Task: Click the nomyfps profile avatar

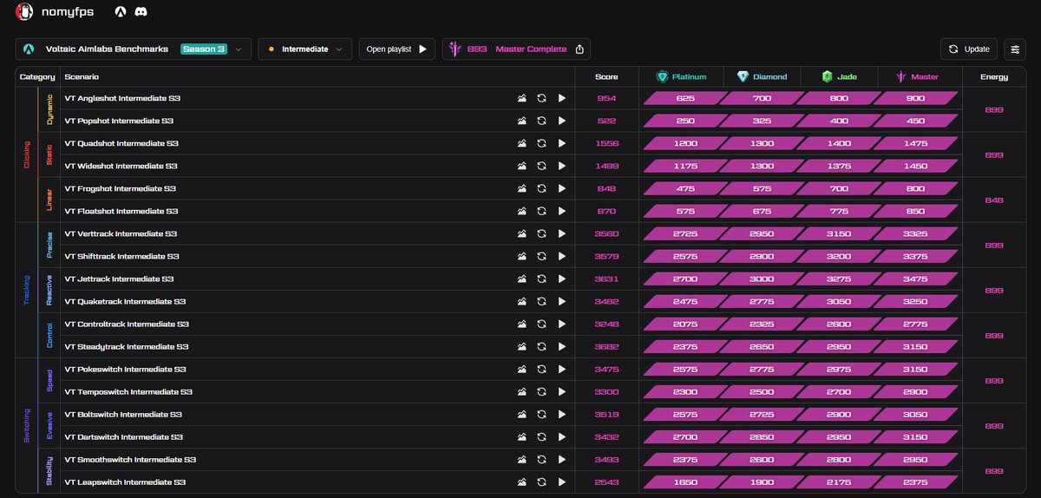Action: click(x=25, y=12)
